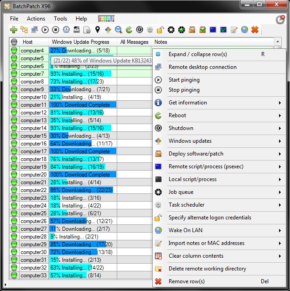
Task: Click the shutdown power toolbar icon
Action: click(x=140, y=30)
